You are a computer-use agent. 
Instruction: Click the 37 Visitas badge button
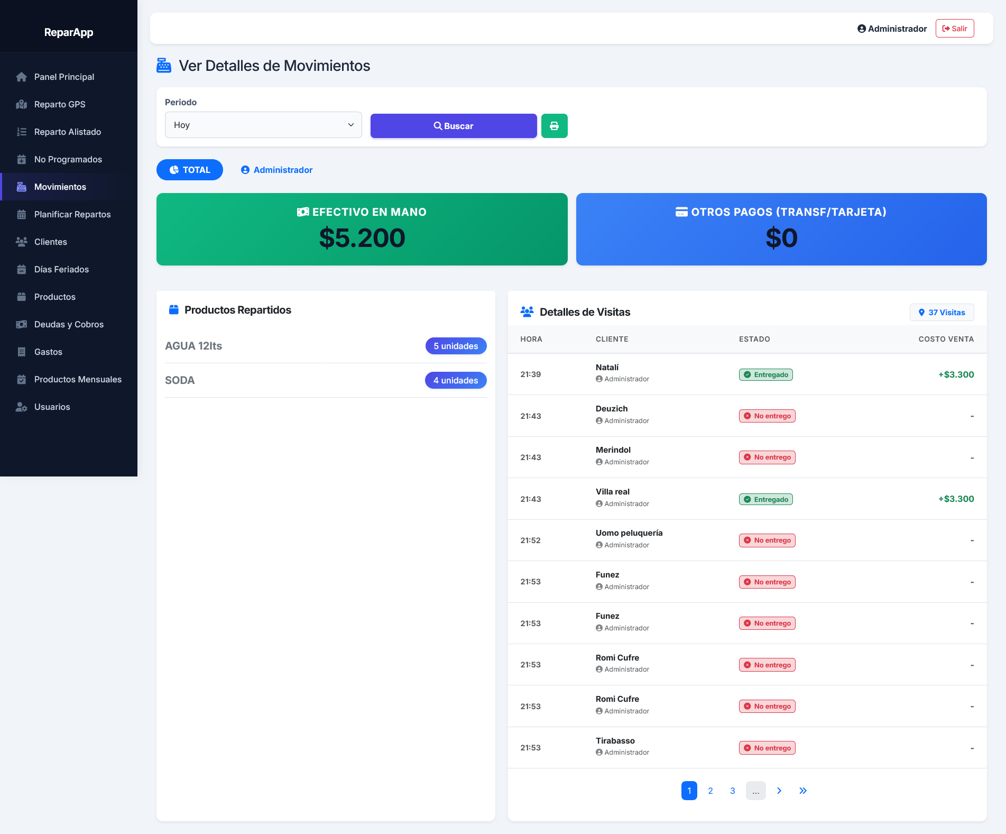(942, 313)
